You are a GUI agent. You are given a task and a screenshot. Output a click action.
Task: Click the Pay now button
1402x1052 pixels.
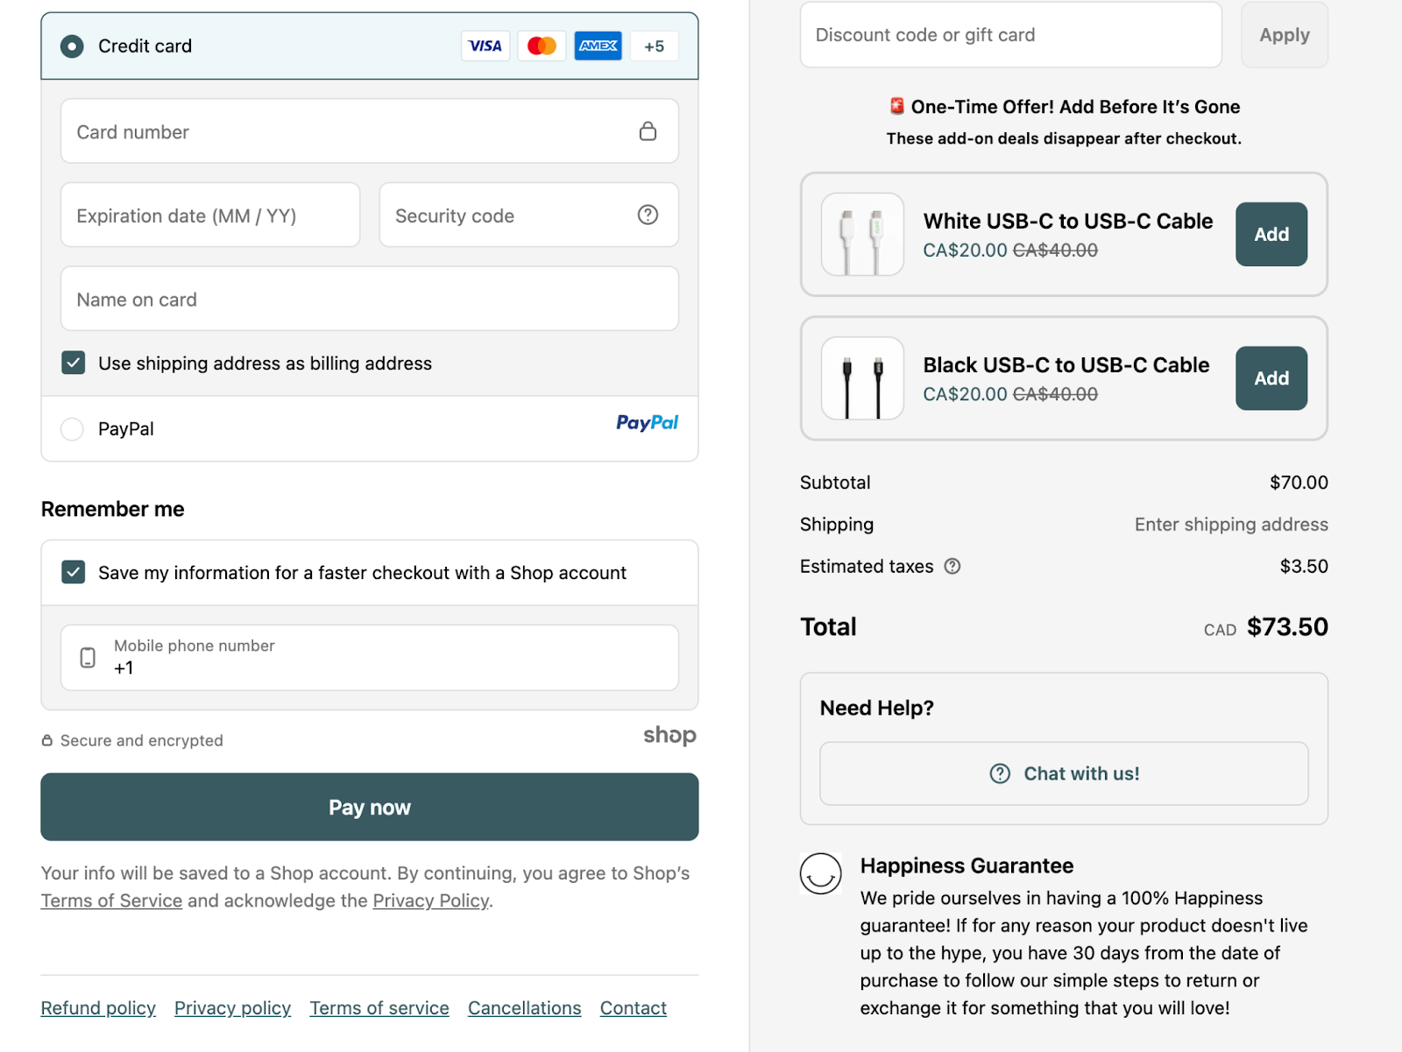pos(369,807)
